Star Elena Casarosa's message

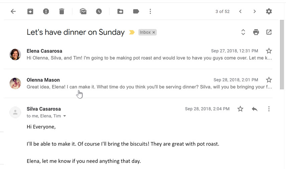click(x=269, y=51)
